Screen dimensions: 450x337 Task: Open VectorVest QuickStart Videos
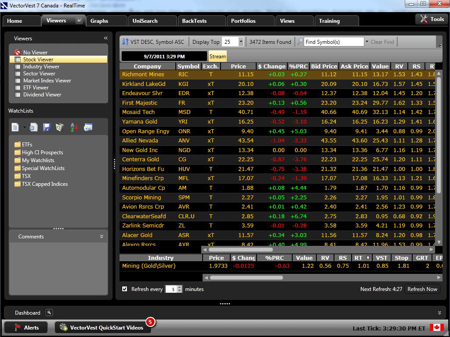[x=102, y=327]
